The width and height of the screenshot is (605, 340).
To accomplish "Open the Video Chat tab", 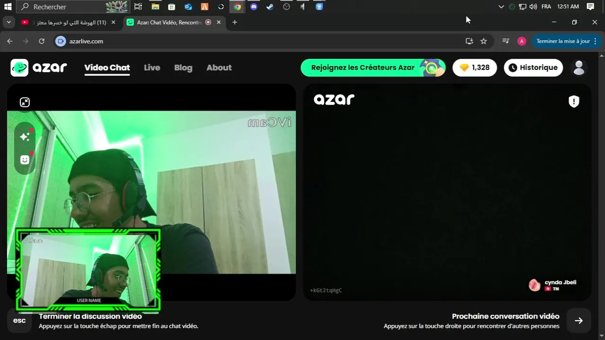I will pos(107,68).
